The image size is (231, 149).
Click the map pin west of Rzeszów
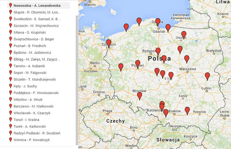tap(187, 110)
